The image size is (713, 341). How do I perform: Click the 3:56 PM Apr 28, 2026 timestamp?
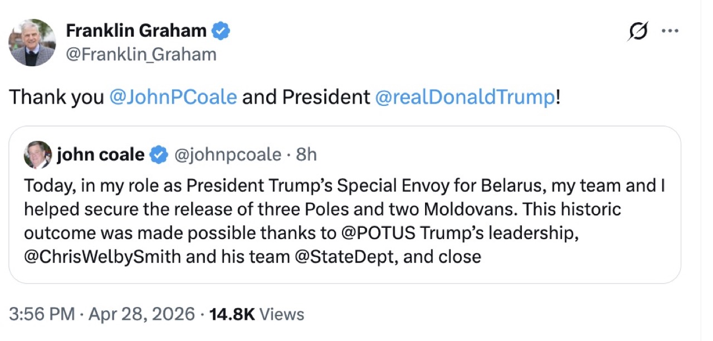[x=102, y=314]
